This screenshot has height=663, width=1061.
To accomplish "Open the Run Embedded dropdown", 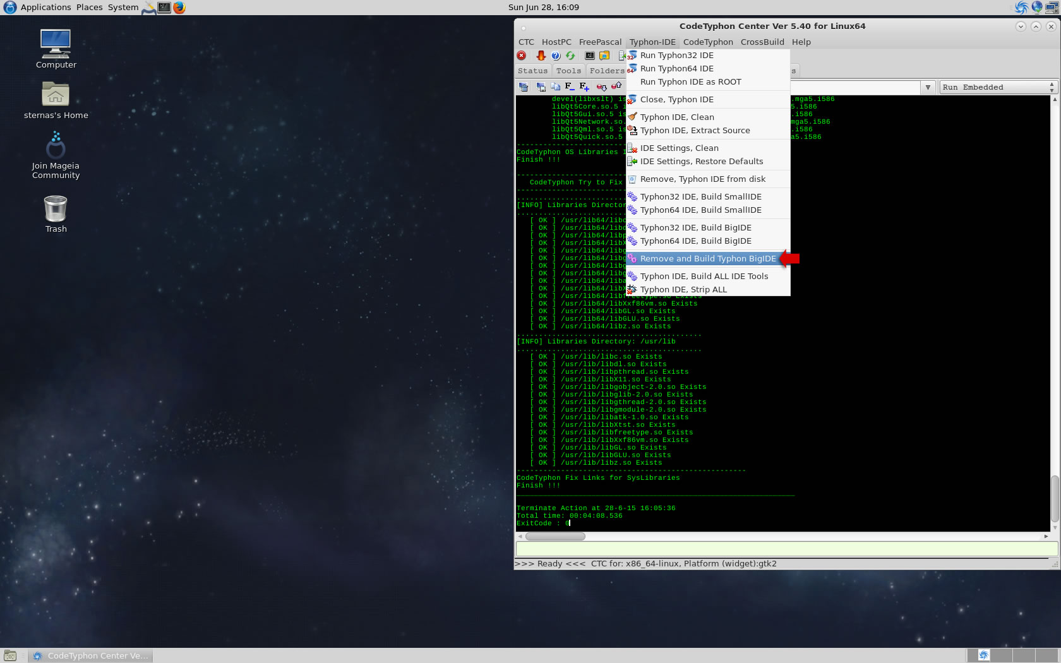I will point(998,87).
